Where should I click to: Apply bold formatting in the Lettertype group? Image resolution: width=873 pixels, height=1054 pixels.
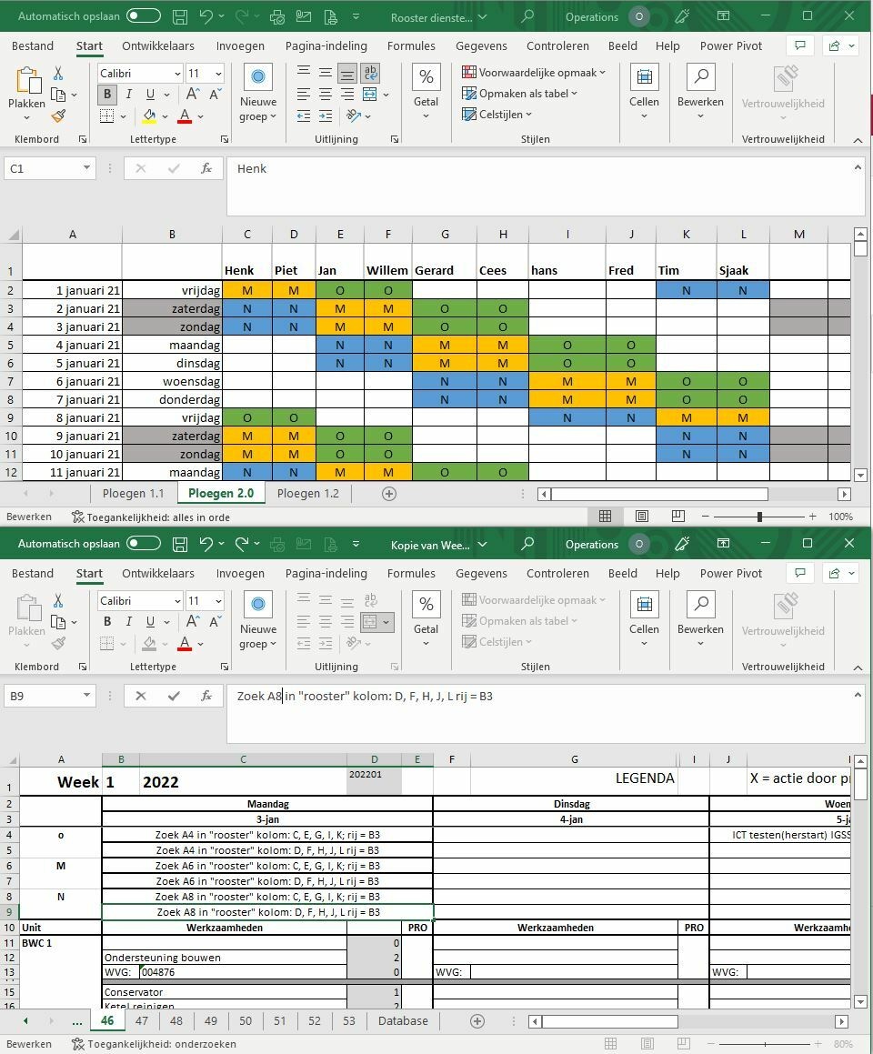pos(107,94)
